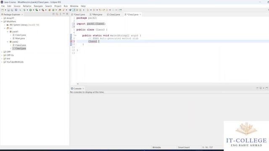The image size is (269, 151).
Task: Click the Writable status field
Action: (157, 147)
